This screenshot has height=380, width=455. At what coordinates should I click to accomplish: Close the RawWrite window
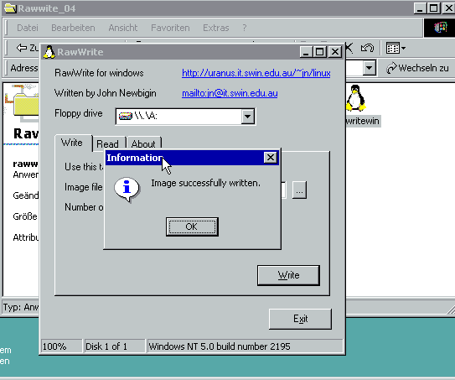pos(335,52)
